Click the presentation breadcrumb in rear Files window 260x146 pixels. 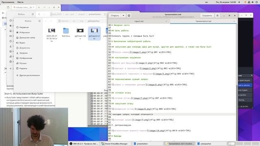point(95,14)
